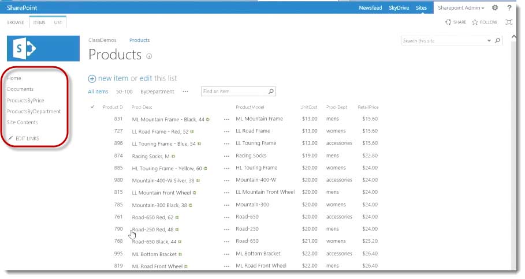This screenshot has width=525, height=279.
Task: Open ProductsByPrice in quick launch
Action: [x=25, y=100]
